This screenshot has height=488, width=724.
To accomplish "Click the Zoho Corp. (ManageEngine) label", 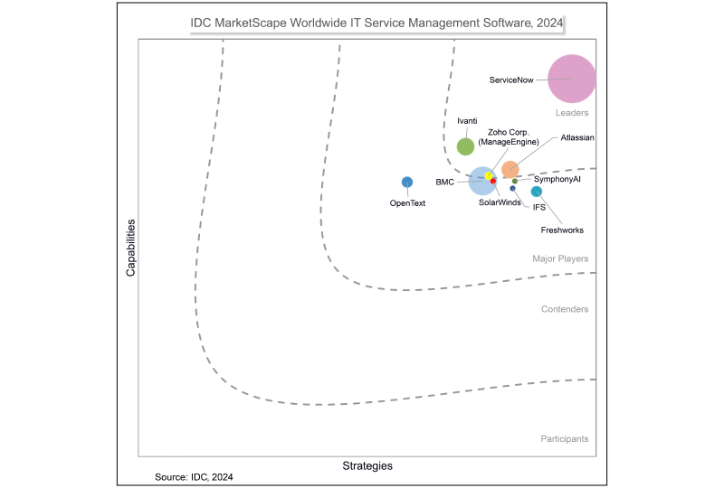I will [509, 137].
